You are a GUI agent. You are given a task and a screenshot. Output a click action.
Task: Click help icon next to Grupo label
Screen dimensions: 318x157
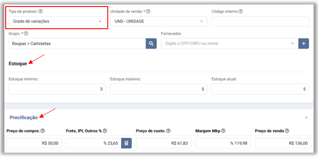point(26,33)
